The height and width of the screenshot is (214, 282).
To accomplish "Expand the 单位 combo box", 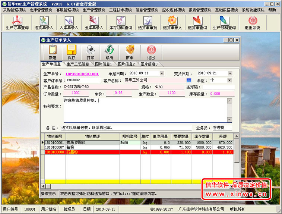I will [x=229, y=80].
